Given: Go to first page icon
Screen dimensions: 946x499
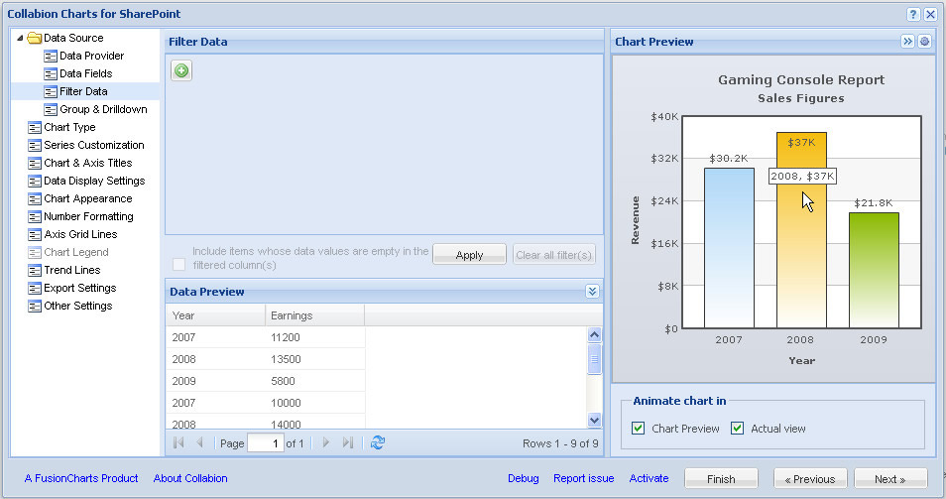Looking at the screenshot, I should pos(177,442).
